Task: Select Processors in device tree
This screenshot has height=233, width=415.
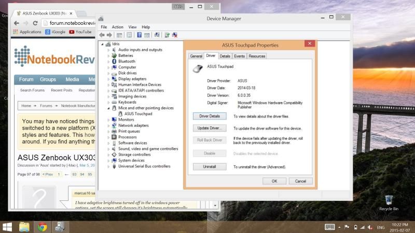Action: [x=127, y=137]
